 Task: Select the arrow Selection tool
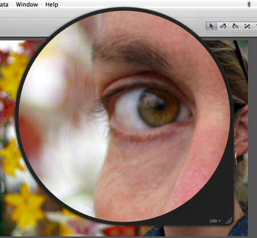[x=211, y=26]
